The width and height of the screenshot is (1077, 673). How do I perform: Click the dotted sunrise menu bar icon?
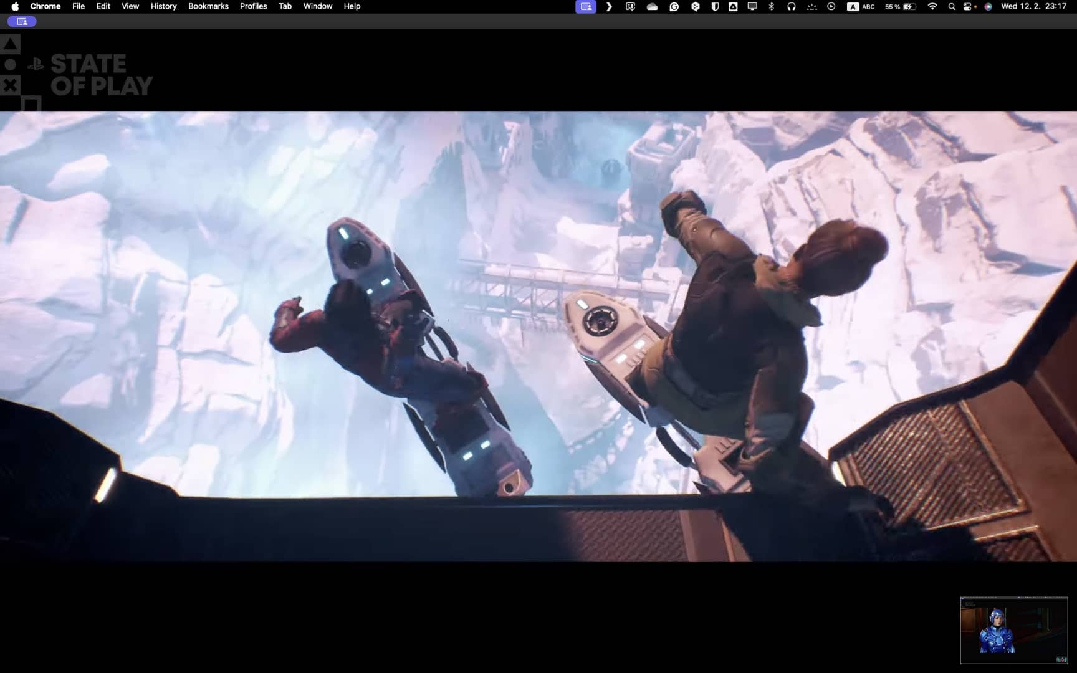[x=811, y=6]
